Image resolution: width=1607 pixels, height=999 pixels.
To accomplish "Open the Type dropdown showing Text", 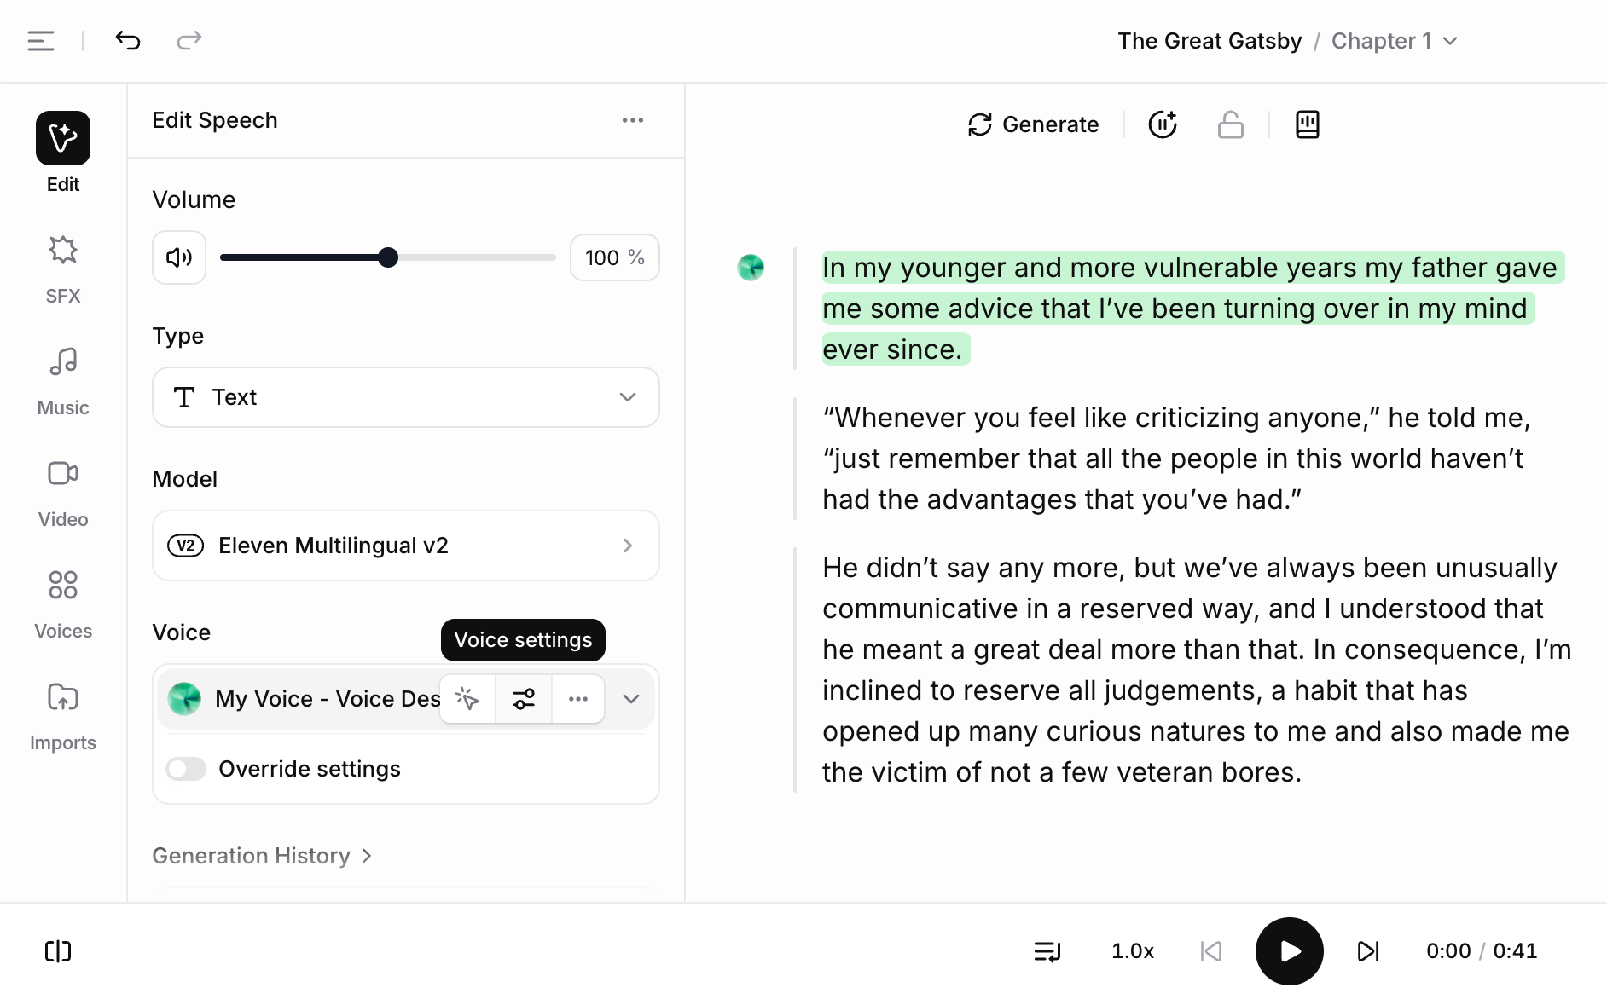I will pos(406,397).
